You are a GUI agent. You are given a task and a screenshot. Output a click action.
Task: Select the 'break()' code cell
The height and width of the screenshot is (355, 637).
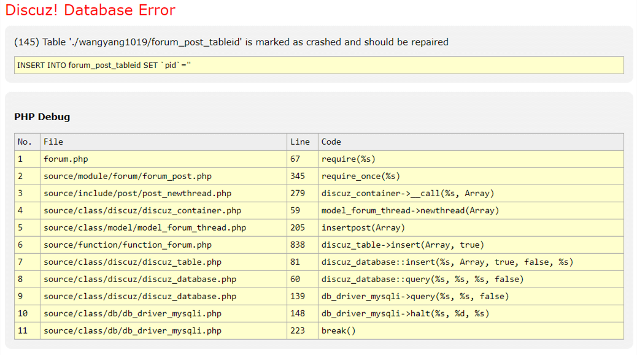coord(471,330)
